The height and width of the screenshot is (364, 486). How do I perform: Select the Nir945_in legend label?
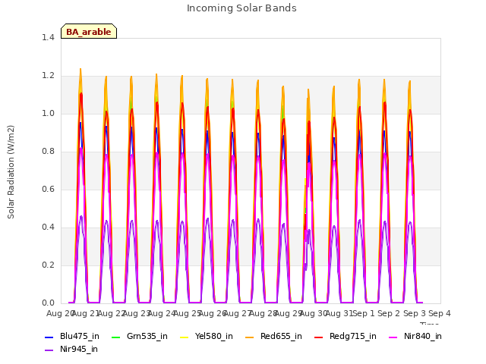coord(79,350)
